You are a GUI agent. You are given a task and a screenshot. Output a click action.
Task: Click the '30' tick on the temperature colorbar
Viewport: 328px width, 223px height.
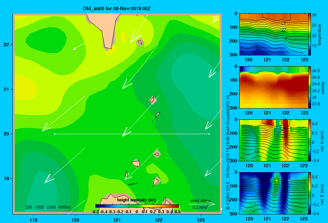tap(314, 15)
